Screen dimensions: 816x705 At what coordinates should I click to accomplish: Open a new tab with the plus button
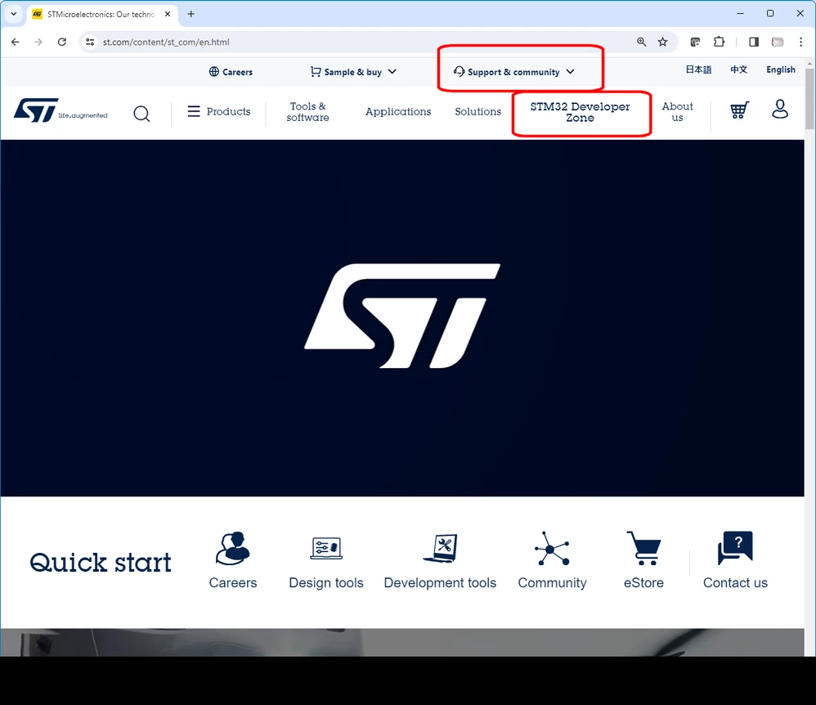[x=191, y=14]
